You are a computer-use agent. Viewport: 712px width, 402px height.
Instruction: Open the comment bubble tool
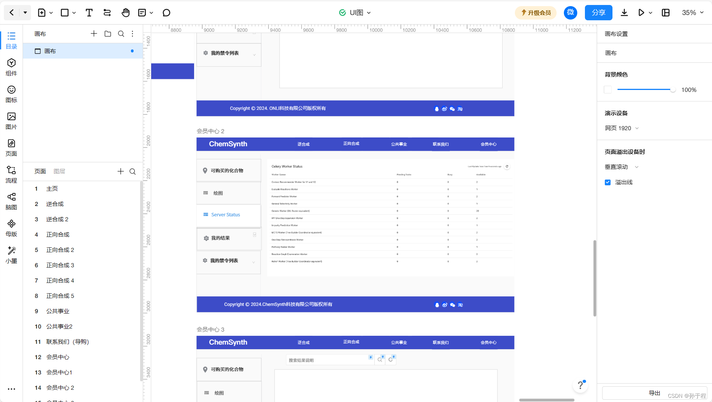click(x=166, y=13)
